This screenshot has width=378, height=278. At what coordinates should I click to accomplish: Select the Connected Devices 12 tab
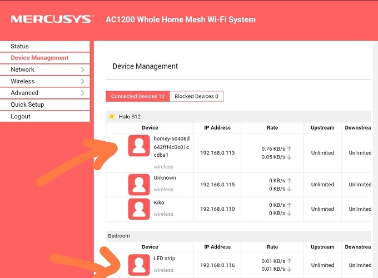(x=138, y=96)
